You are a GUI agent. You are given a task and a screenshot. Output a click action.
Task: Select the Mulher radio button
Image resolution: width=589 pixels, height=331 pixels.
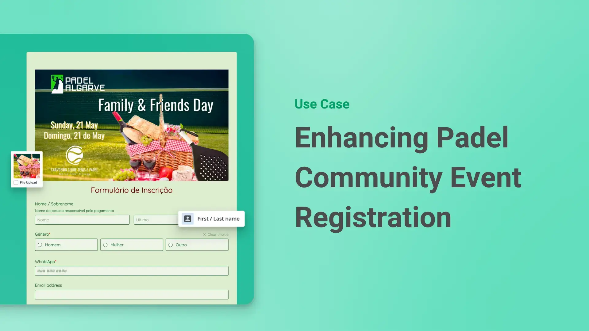tap(106, 245)
